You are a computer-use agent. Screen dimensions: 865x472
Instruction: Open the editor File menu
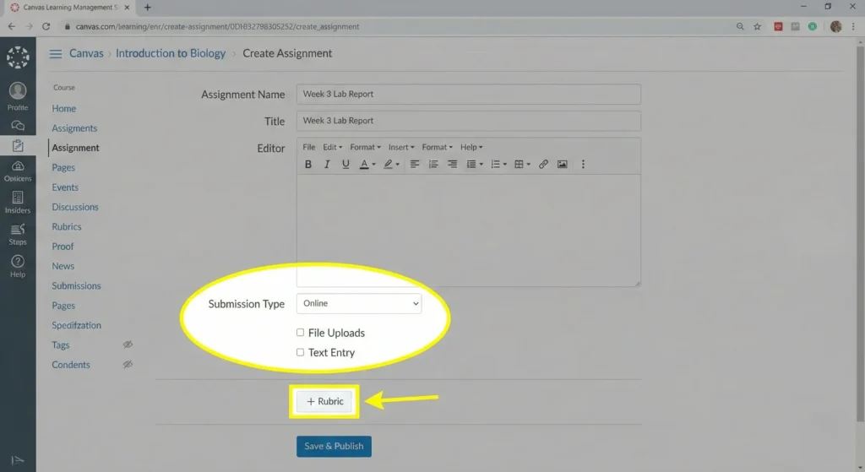pyautogui.click(x=309, y=147)
